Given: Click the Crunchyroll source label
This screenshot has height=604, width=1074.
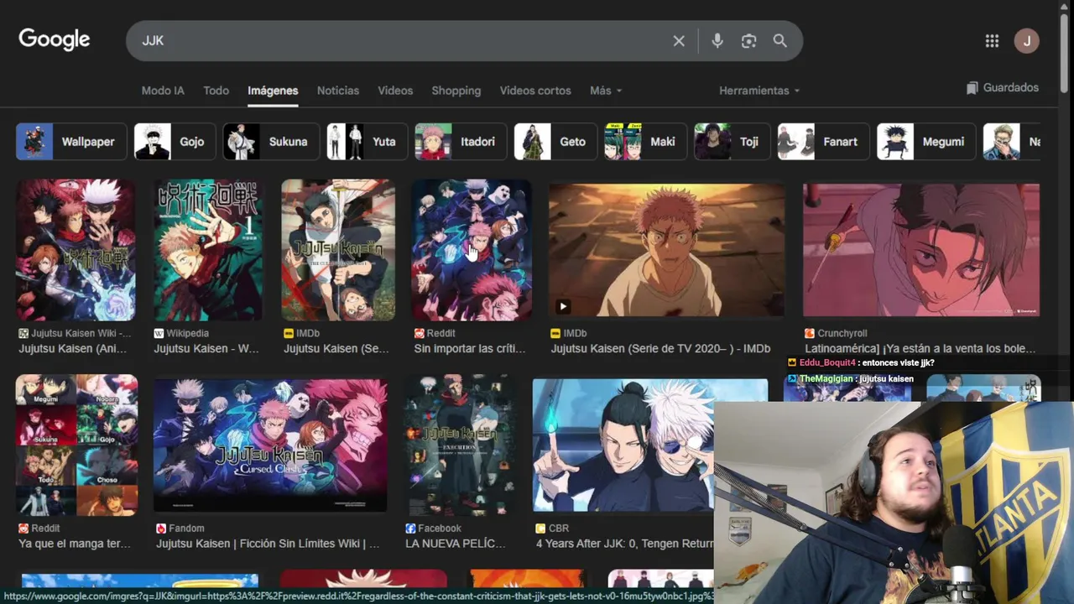Looking at the screenshot, I should pos(842,333).
